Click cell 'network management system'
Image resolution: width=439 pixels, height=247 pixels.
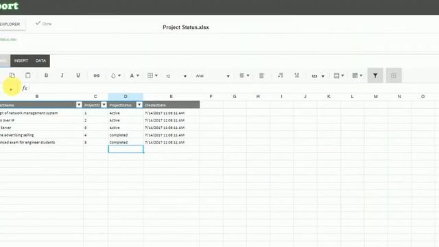pos(41,113)
